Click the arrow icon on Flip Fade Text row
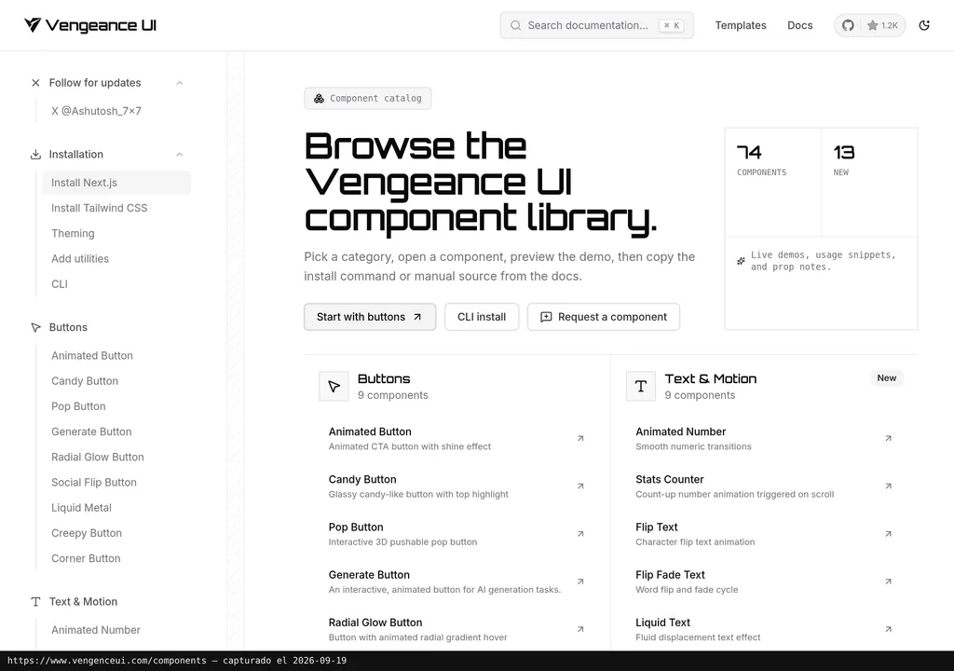The height and width of the screenshot is (671, 954). tap(888, 582)
